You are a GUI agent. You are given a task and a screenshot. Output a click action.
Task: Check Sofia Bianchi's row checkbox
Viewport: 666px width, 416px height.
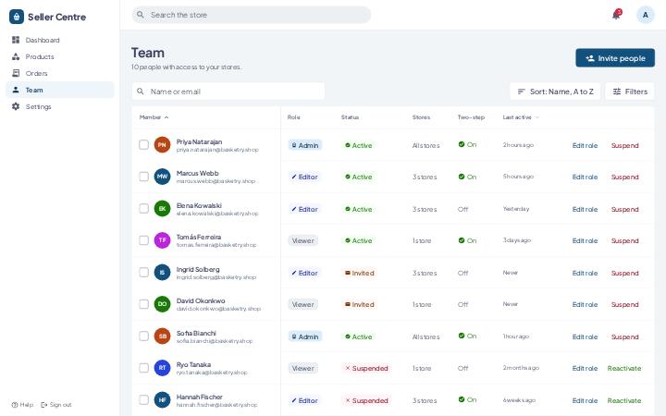click(x=144, y=336)
